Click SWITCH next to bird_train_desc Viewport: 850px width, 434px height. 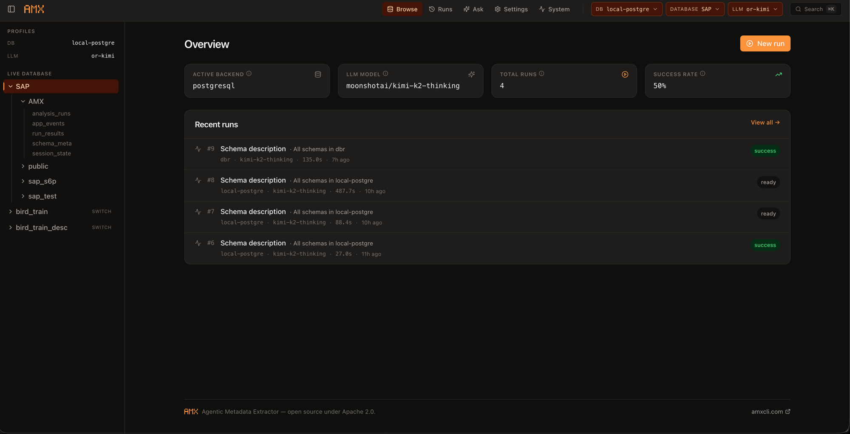(102, 227)
